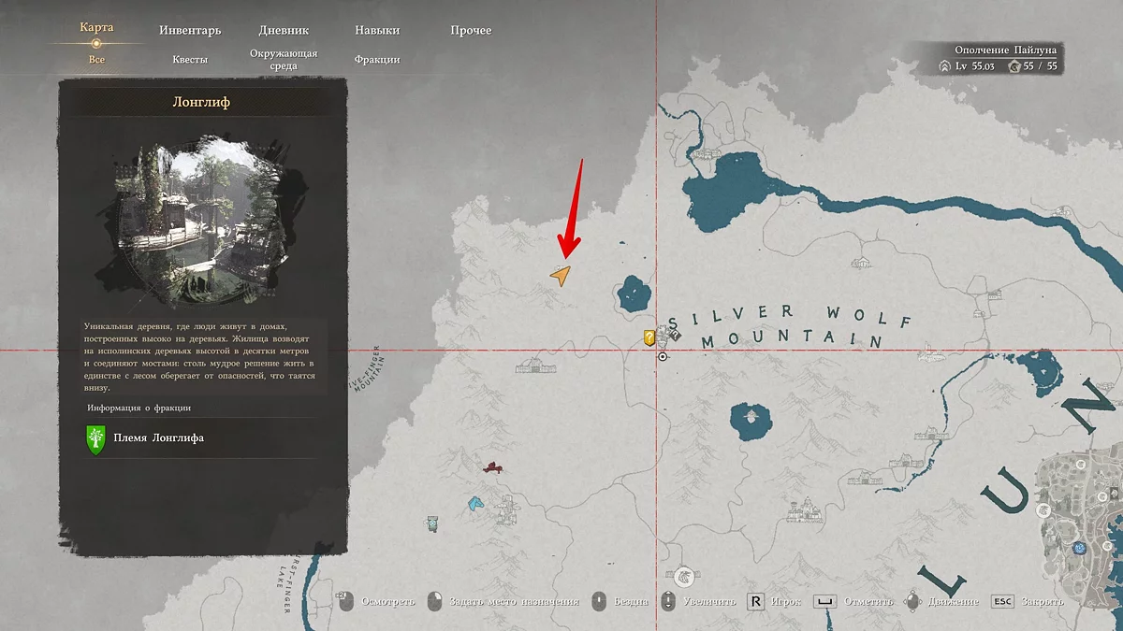This screenshot has height=631, width=1123.
Task: Click the round target waypoint marker
Action: coord(663,357)
